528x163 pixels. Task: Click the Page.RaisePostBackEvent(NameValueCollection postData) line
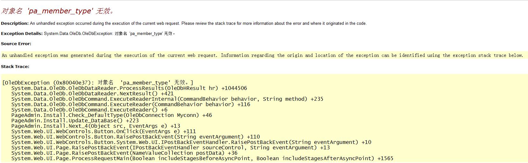coord(124,153)
